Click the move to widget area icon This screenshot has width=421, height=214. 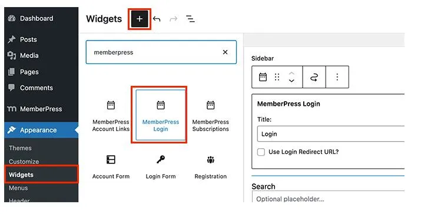314,77
